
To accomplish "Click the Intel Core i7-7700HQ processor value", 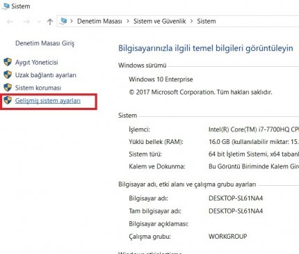I will 254,129.
